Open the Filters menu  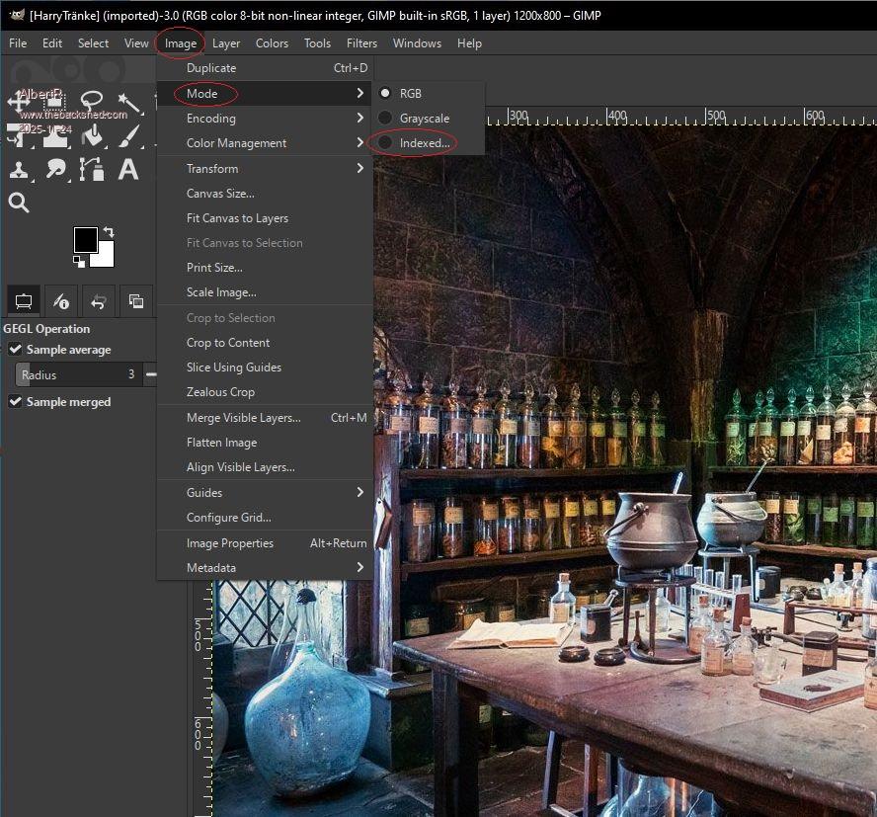tap(361, 43)
